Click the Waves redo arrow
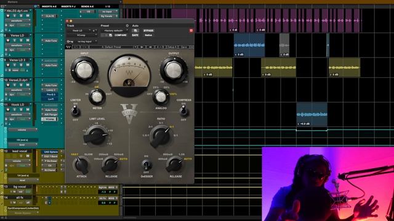The width and height of the screenshot is (394, 221). [85, 47]
